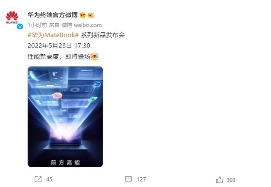Viewport: 271px width, 187px height.
Task: Click the blue verified badge on avatar
Action: pyautogui.click(x=20, y=26)
